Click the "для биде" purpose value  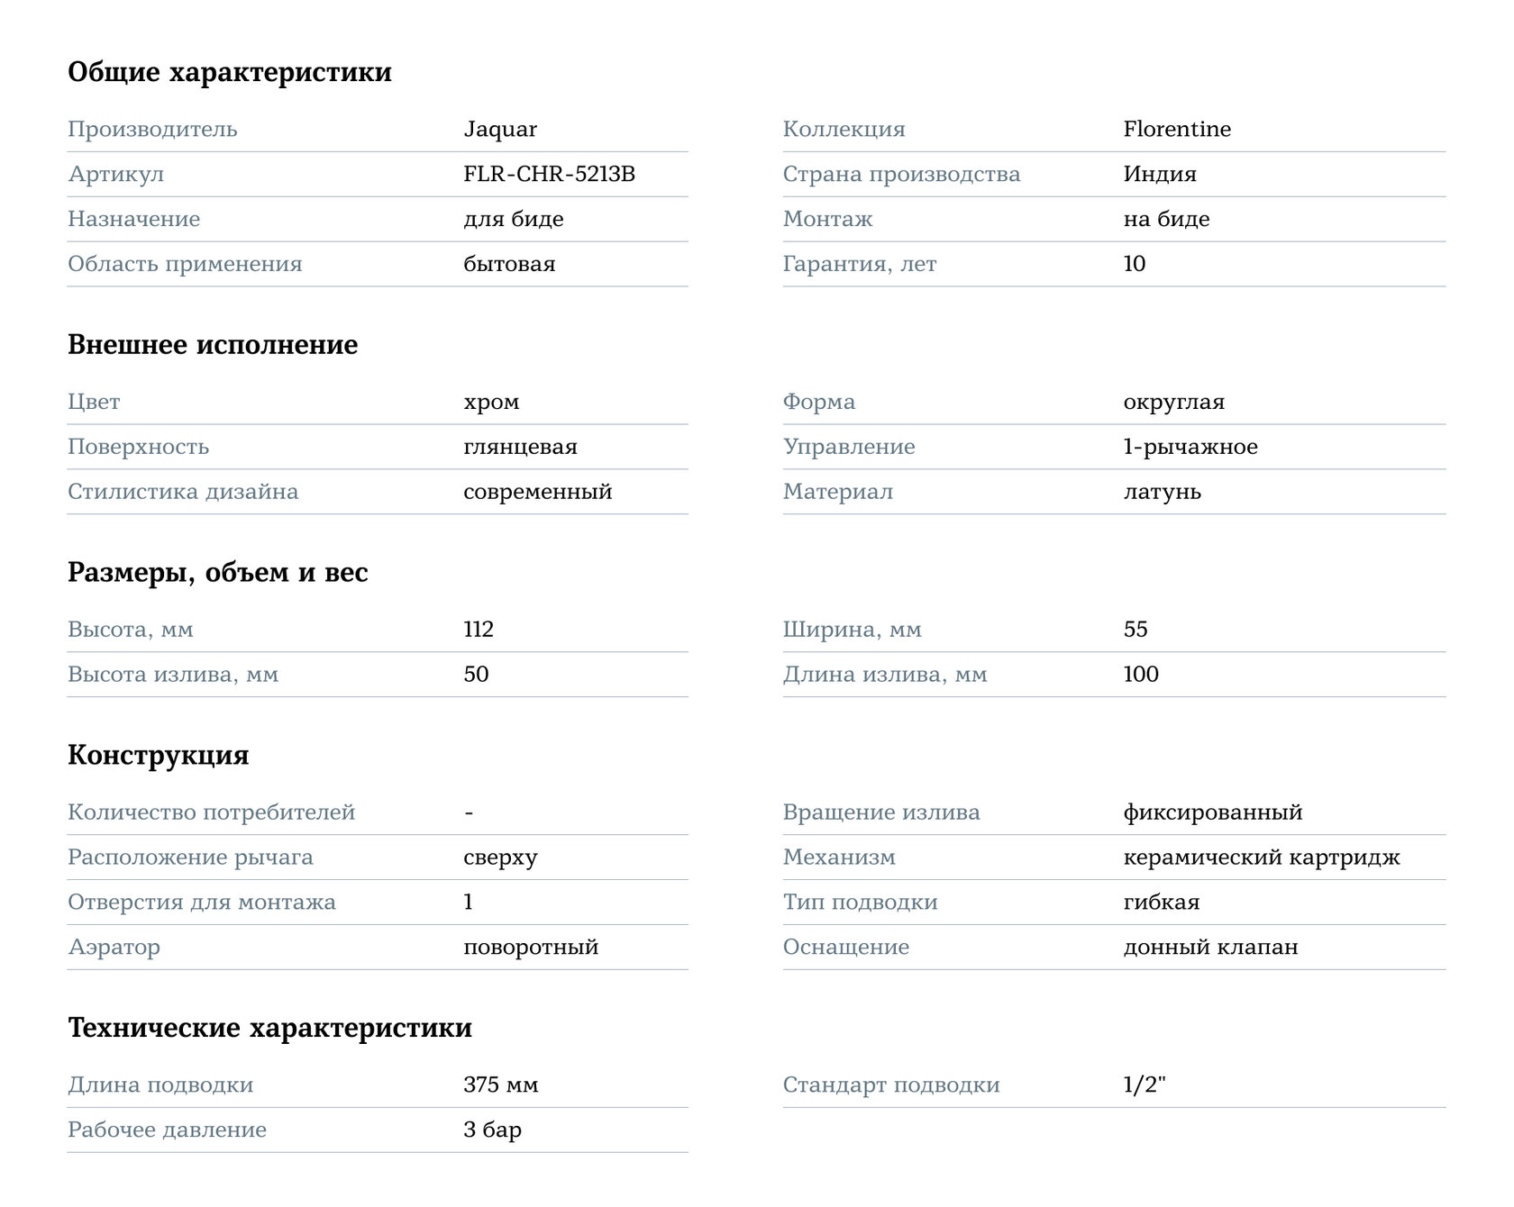click(514, 220)
